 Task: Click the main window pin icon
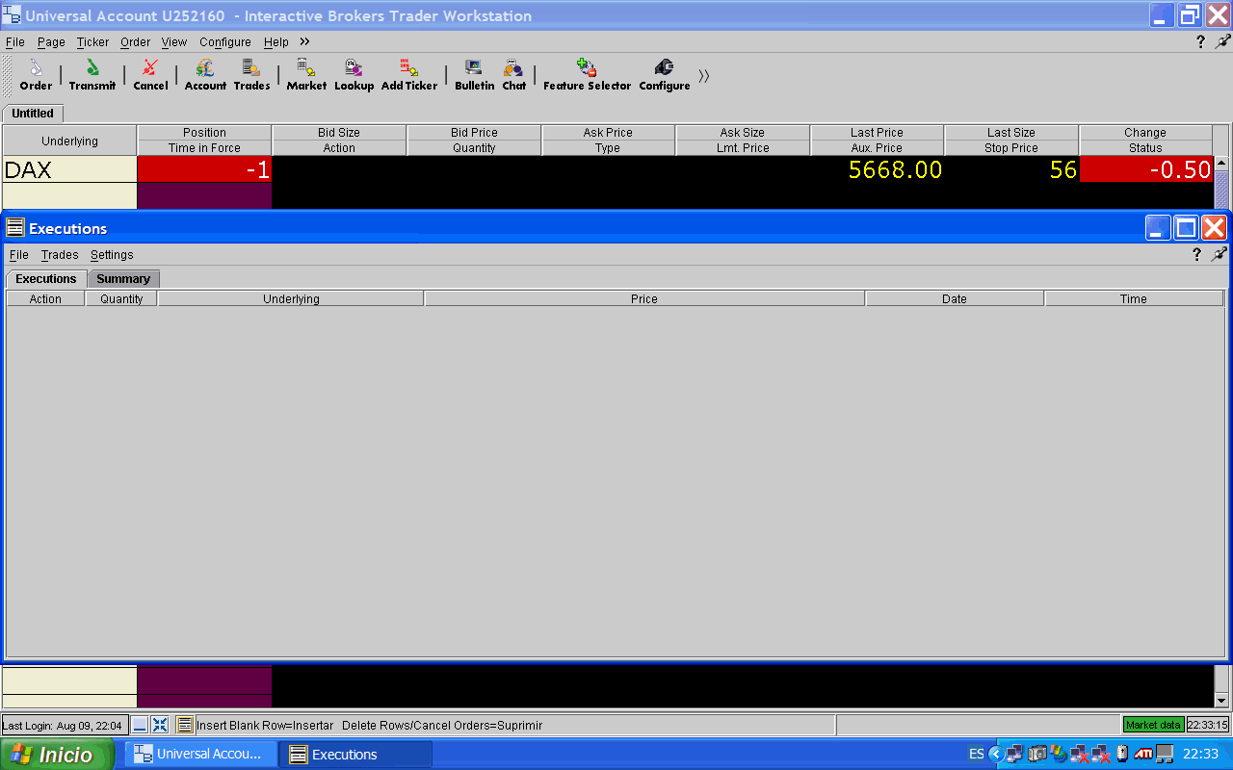[x=1222, y=41]
